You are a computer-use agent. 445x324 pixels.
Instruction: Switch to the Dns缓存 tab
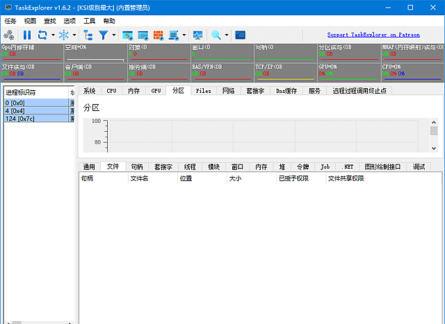pyautogui.click(x=286, y=91)
